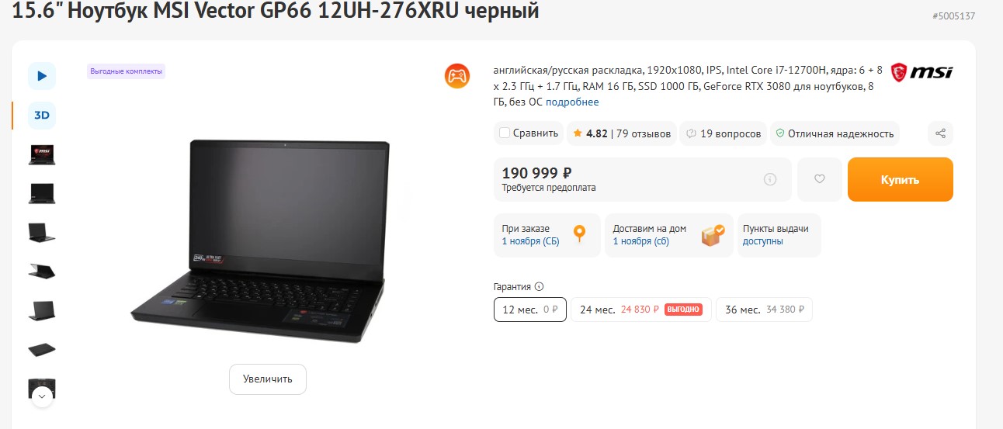Expand specs via подробнее link
This screenshot has width=1003, height=429.
point(572,102)
